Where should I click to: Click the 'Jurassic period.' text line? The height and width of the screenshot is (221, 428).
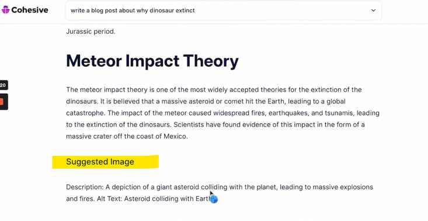tap(91, 31)
